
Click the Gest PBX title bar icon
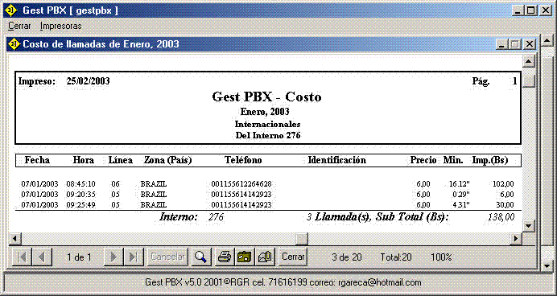(11, 10)
